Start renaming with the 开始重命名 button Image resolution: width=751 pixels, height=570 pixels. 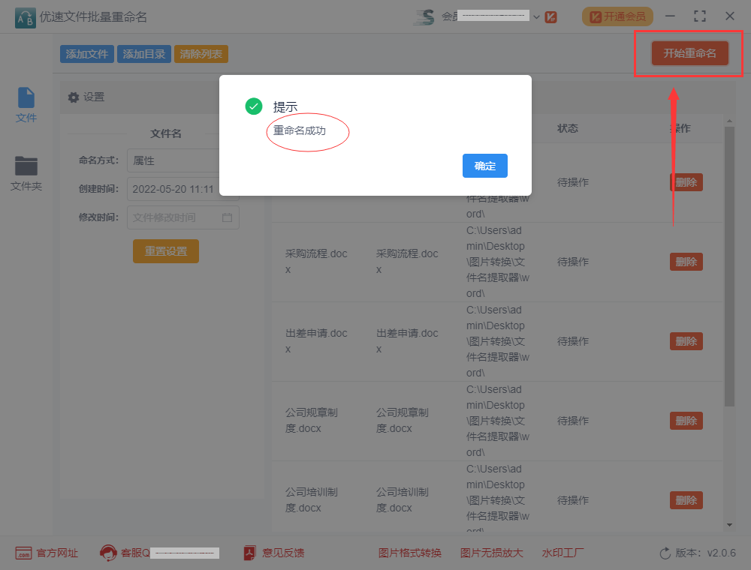coord(688,52)
